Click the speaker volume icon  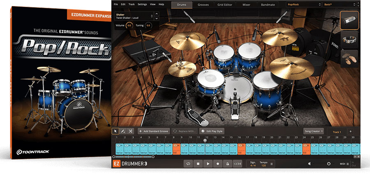point(309,164)
